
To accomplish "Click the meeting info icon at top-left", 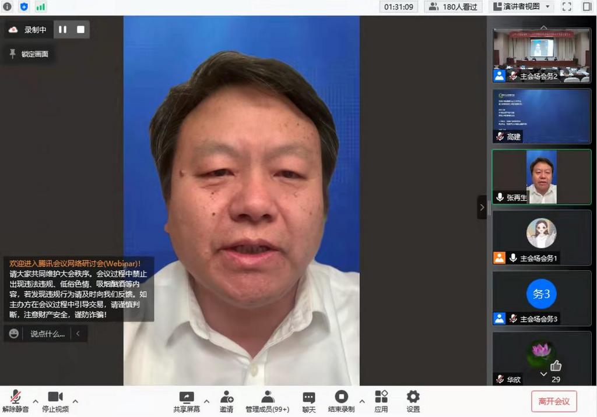I will pos(7,7).
